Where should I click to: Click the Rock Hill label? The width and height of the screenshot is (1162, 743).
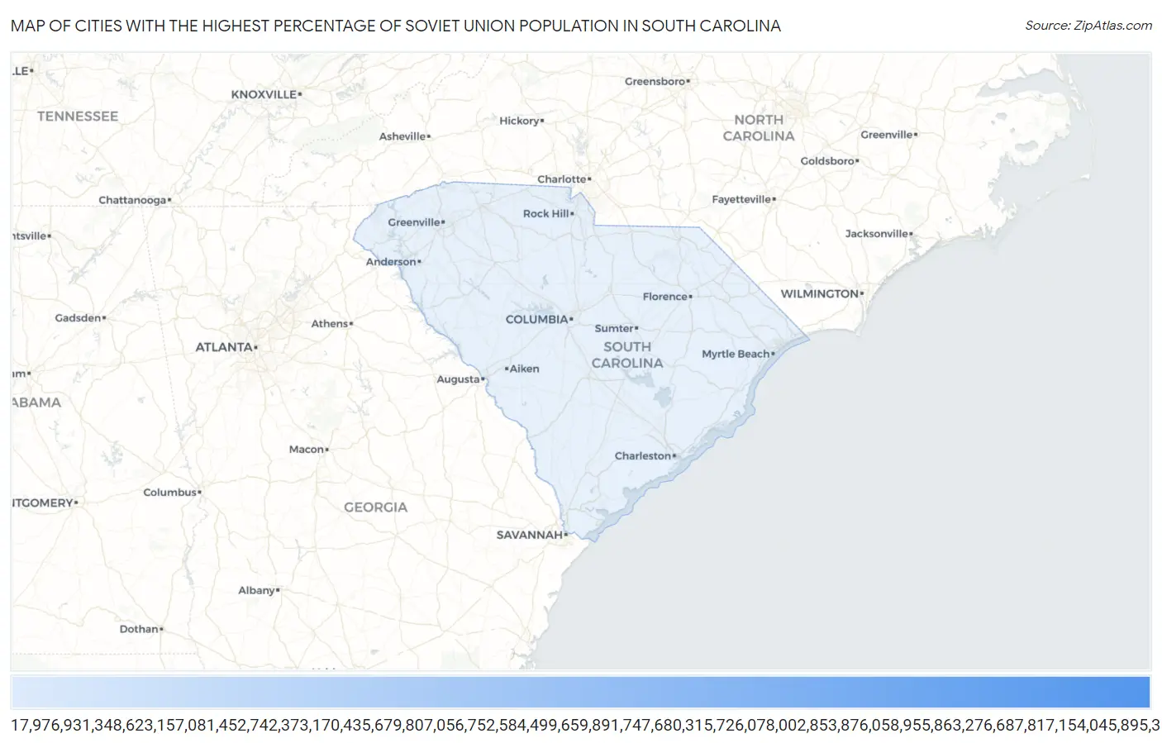point(546,213)
